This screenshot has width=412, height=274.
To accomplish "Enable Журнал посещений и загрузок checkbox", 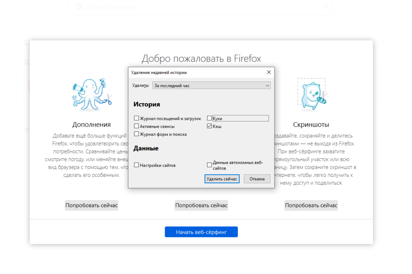I will point(137,119).
